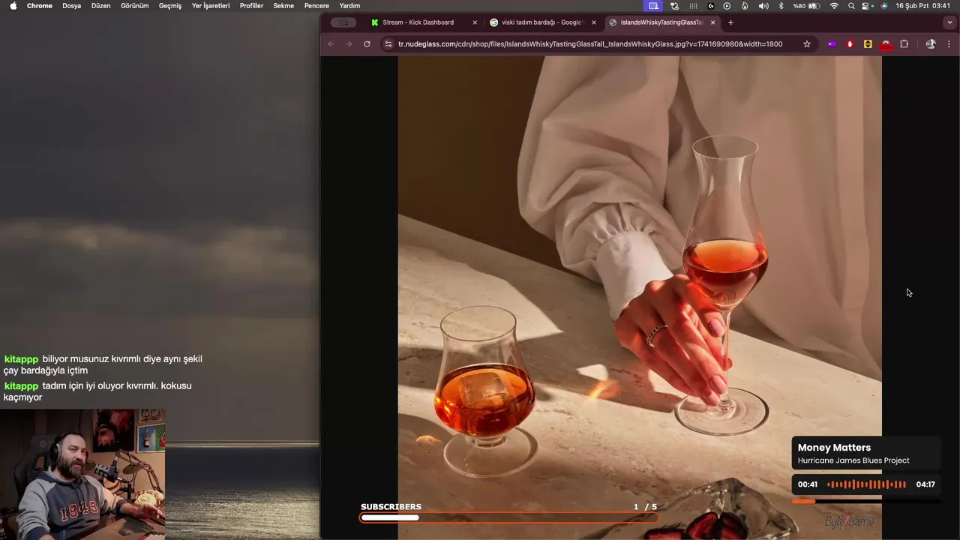
Task: Open Siri from the menu bar
Action: 884,5
